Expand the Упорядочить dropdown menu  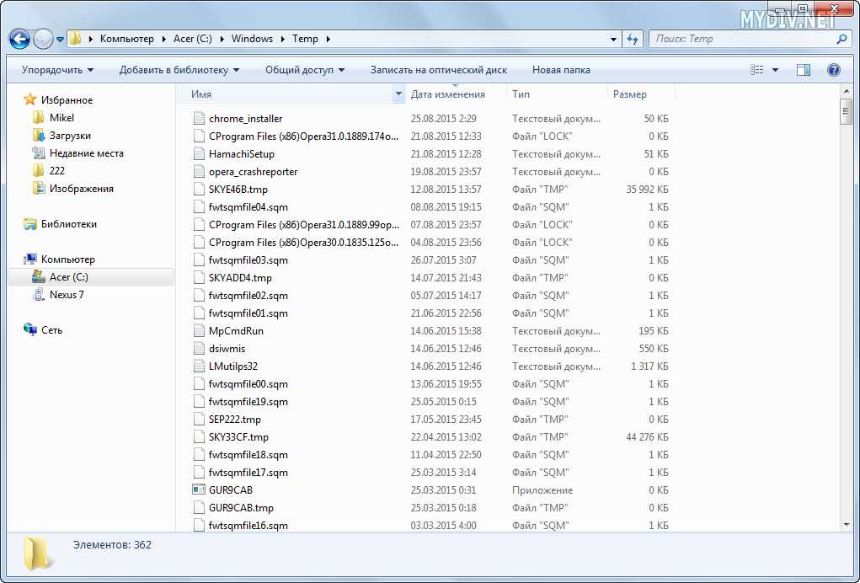(x=57, y=70)
